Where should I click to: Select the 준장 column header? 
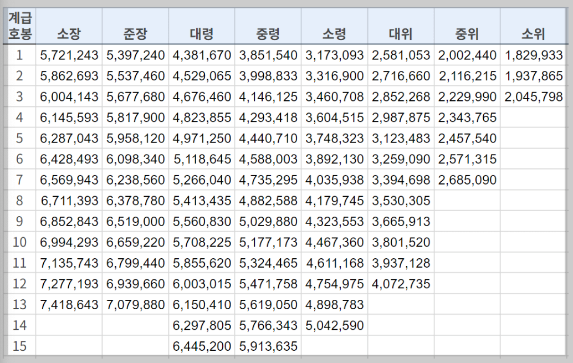135,25
